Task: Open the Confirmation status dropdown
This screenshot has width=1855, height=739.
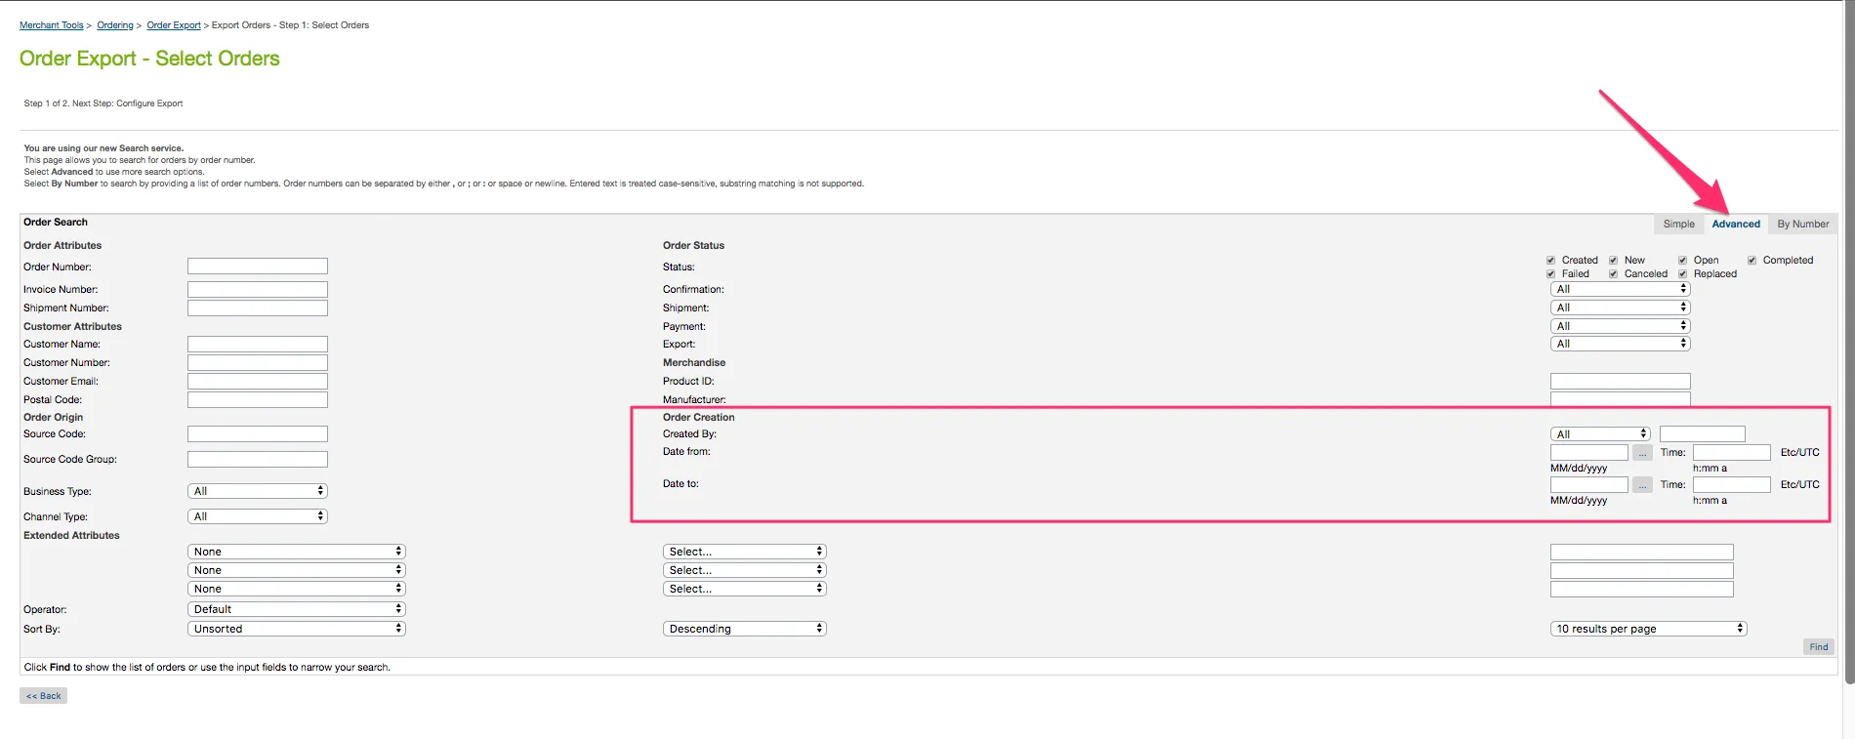Action: tap(1620, 289)
